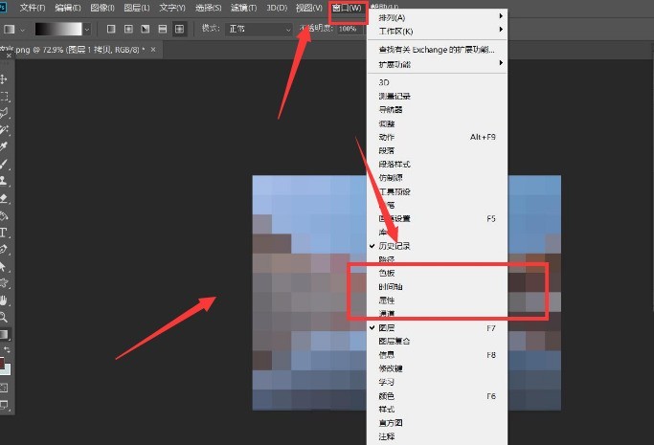This screenshot has height=445, width=654.
Task: Expand the 工作区(K) submenu
Action: pyautogui.click(x=437, y=32)
